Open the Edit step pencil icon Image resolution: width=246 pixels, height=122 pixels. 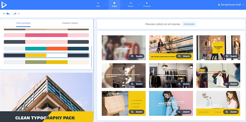98,3
